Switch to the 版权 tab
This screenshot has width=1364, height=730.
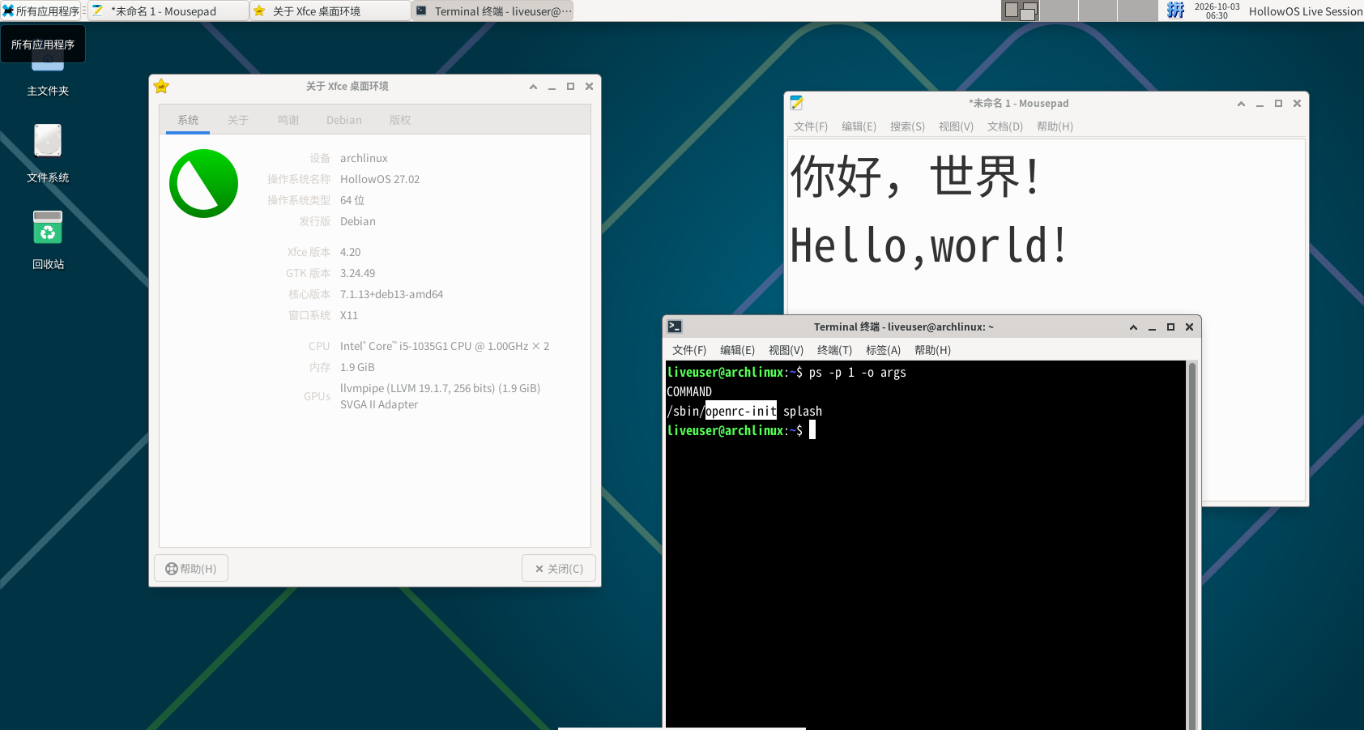pos(400,120)
